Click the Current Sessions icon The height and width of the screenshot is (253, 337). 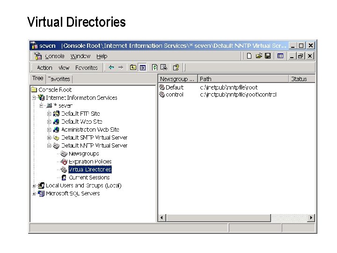coord(64,178)
